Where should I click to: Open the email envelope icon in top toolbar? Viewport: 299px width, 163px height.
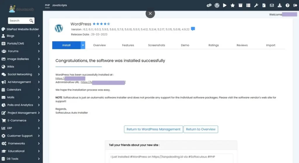pyautogui.click(x=272, y=5)
